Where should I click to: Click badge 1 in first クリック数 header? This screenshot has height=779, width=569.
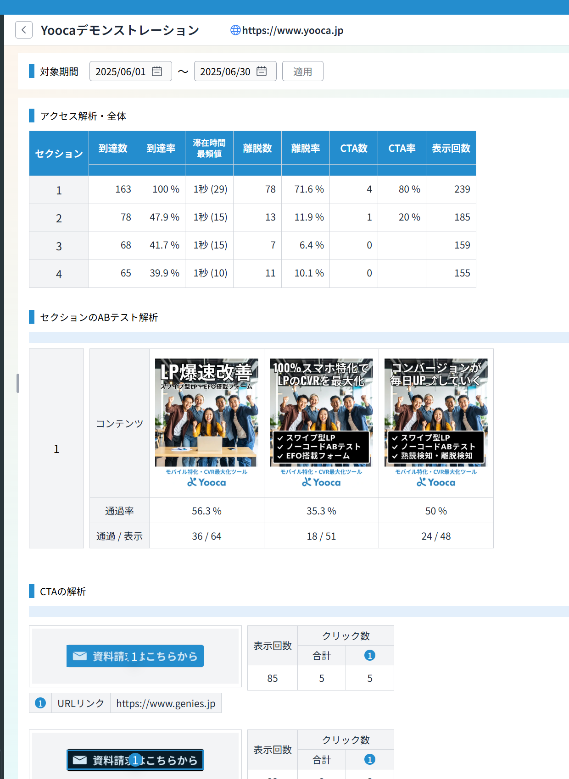click(x=369, y=656)
